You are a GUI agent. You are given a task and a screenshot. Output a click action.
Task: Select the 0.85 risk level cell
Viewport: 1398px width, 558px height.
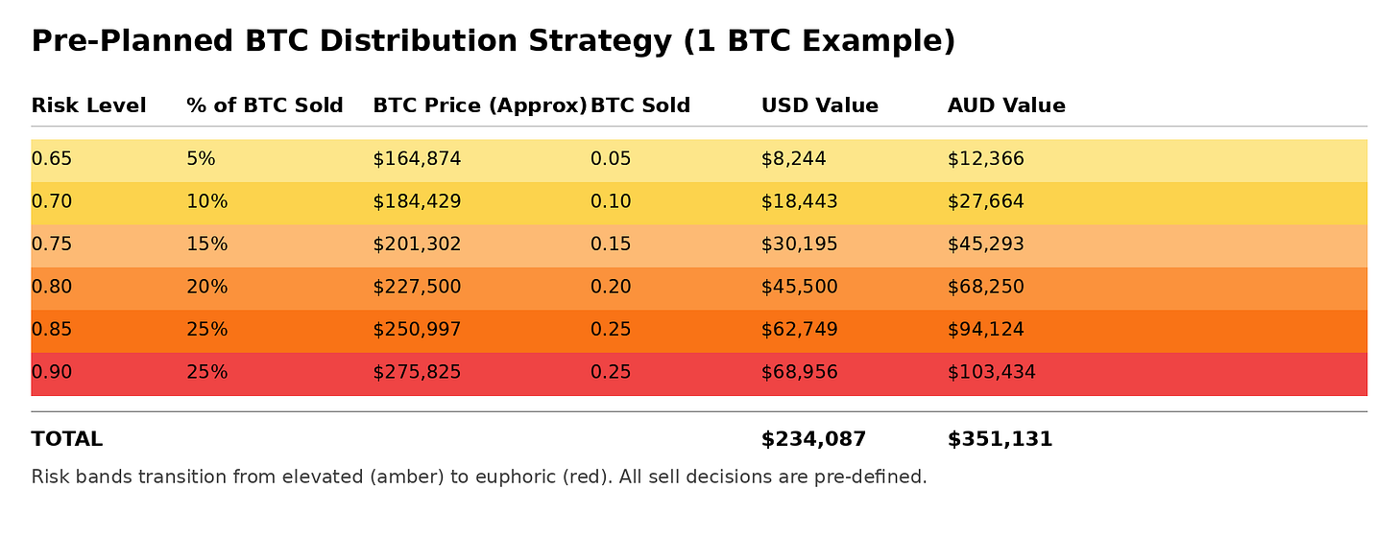click(52, 330)
